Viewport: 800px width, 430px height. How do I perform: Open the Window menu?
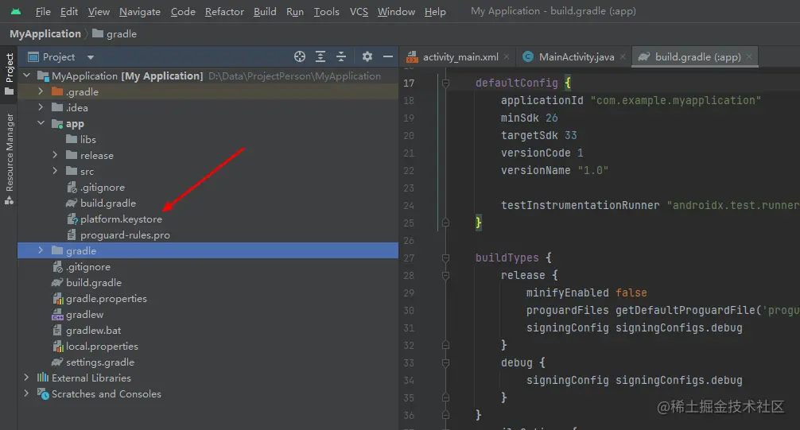click(x=396, y=11)
